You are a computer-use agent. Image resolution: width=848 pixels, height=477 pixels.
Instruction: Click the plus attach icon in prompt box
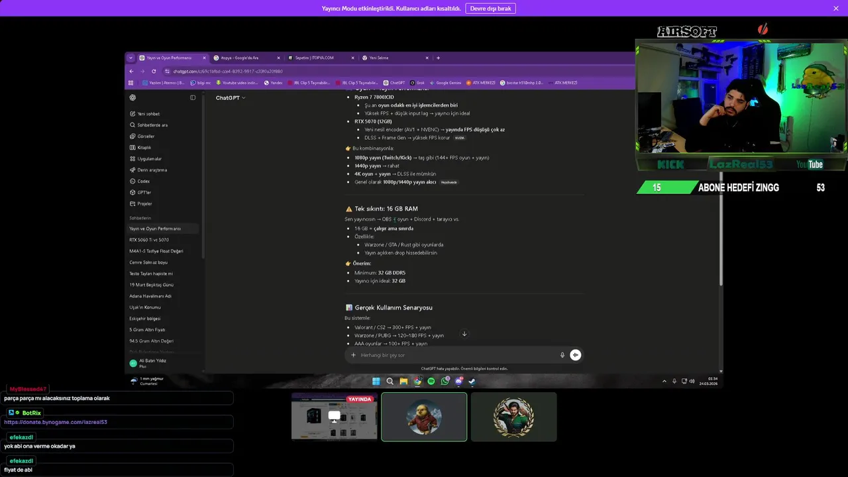[x=353, y=355]
